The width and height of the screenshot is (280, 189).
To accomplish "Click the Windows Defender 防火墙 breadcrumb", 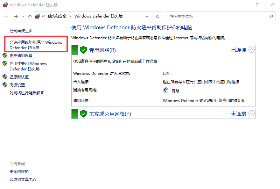I will tap(98, 16).
